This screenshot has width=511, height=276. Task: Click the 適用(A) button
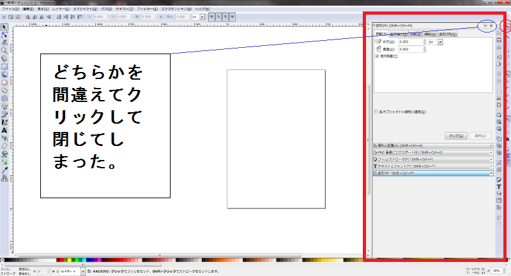tap(480, 136)
